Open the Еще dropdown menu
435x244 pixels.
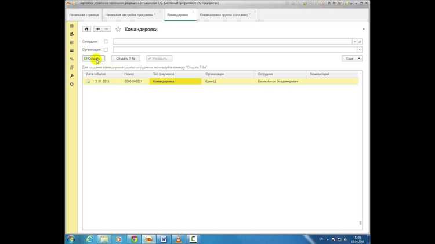(352, 59)
